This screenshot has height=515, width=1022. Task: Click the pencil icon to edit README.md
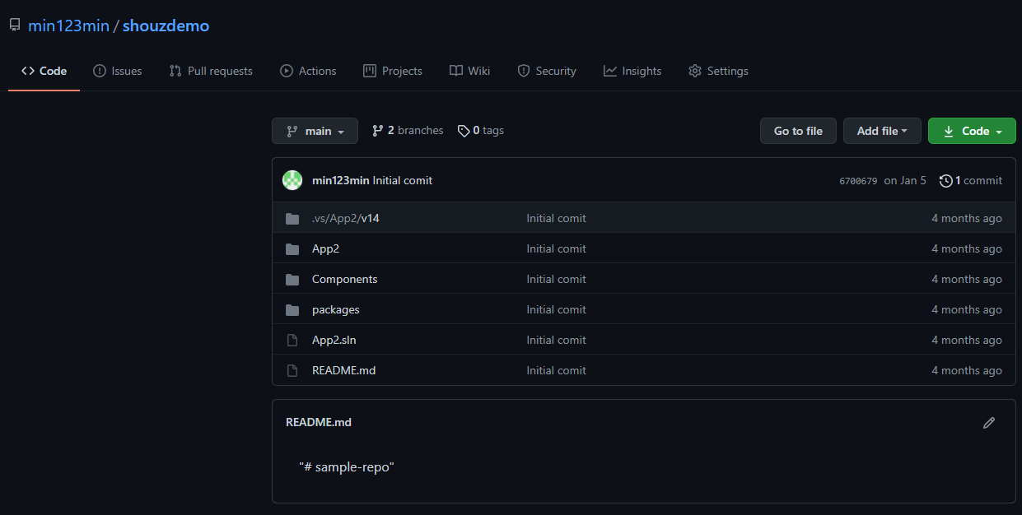point(989,422)
